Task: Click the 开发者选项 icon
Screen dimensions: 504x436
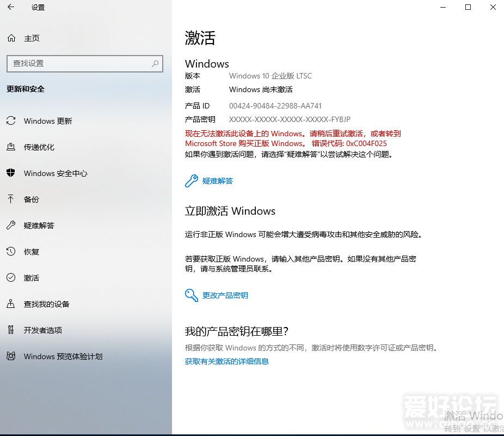Action: (11, 330)
